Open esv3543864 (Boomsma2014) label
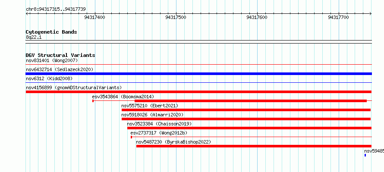This screenshot has height=172, width=384. [123, 97]
